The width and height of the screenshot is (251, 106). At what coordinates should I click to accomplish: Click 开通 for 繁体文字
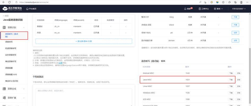(235, 17)
